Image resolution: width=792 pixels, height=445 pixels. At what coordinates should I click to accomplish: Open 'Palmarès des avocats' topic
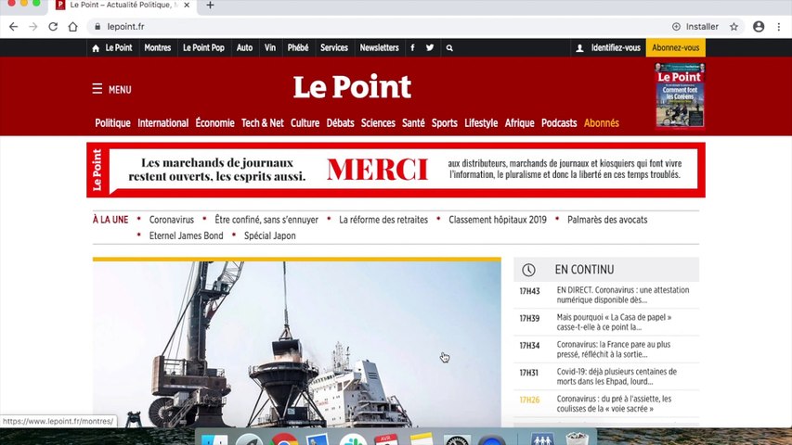607,220
